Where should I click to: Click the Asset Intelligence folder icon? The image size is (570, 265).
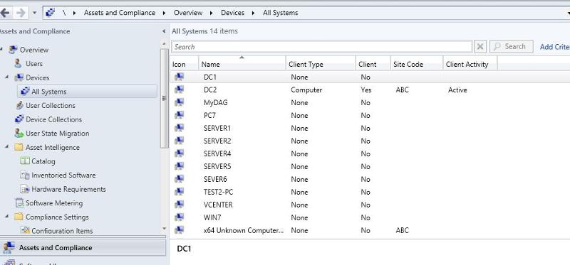(19, 147)
